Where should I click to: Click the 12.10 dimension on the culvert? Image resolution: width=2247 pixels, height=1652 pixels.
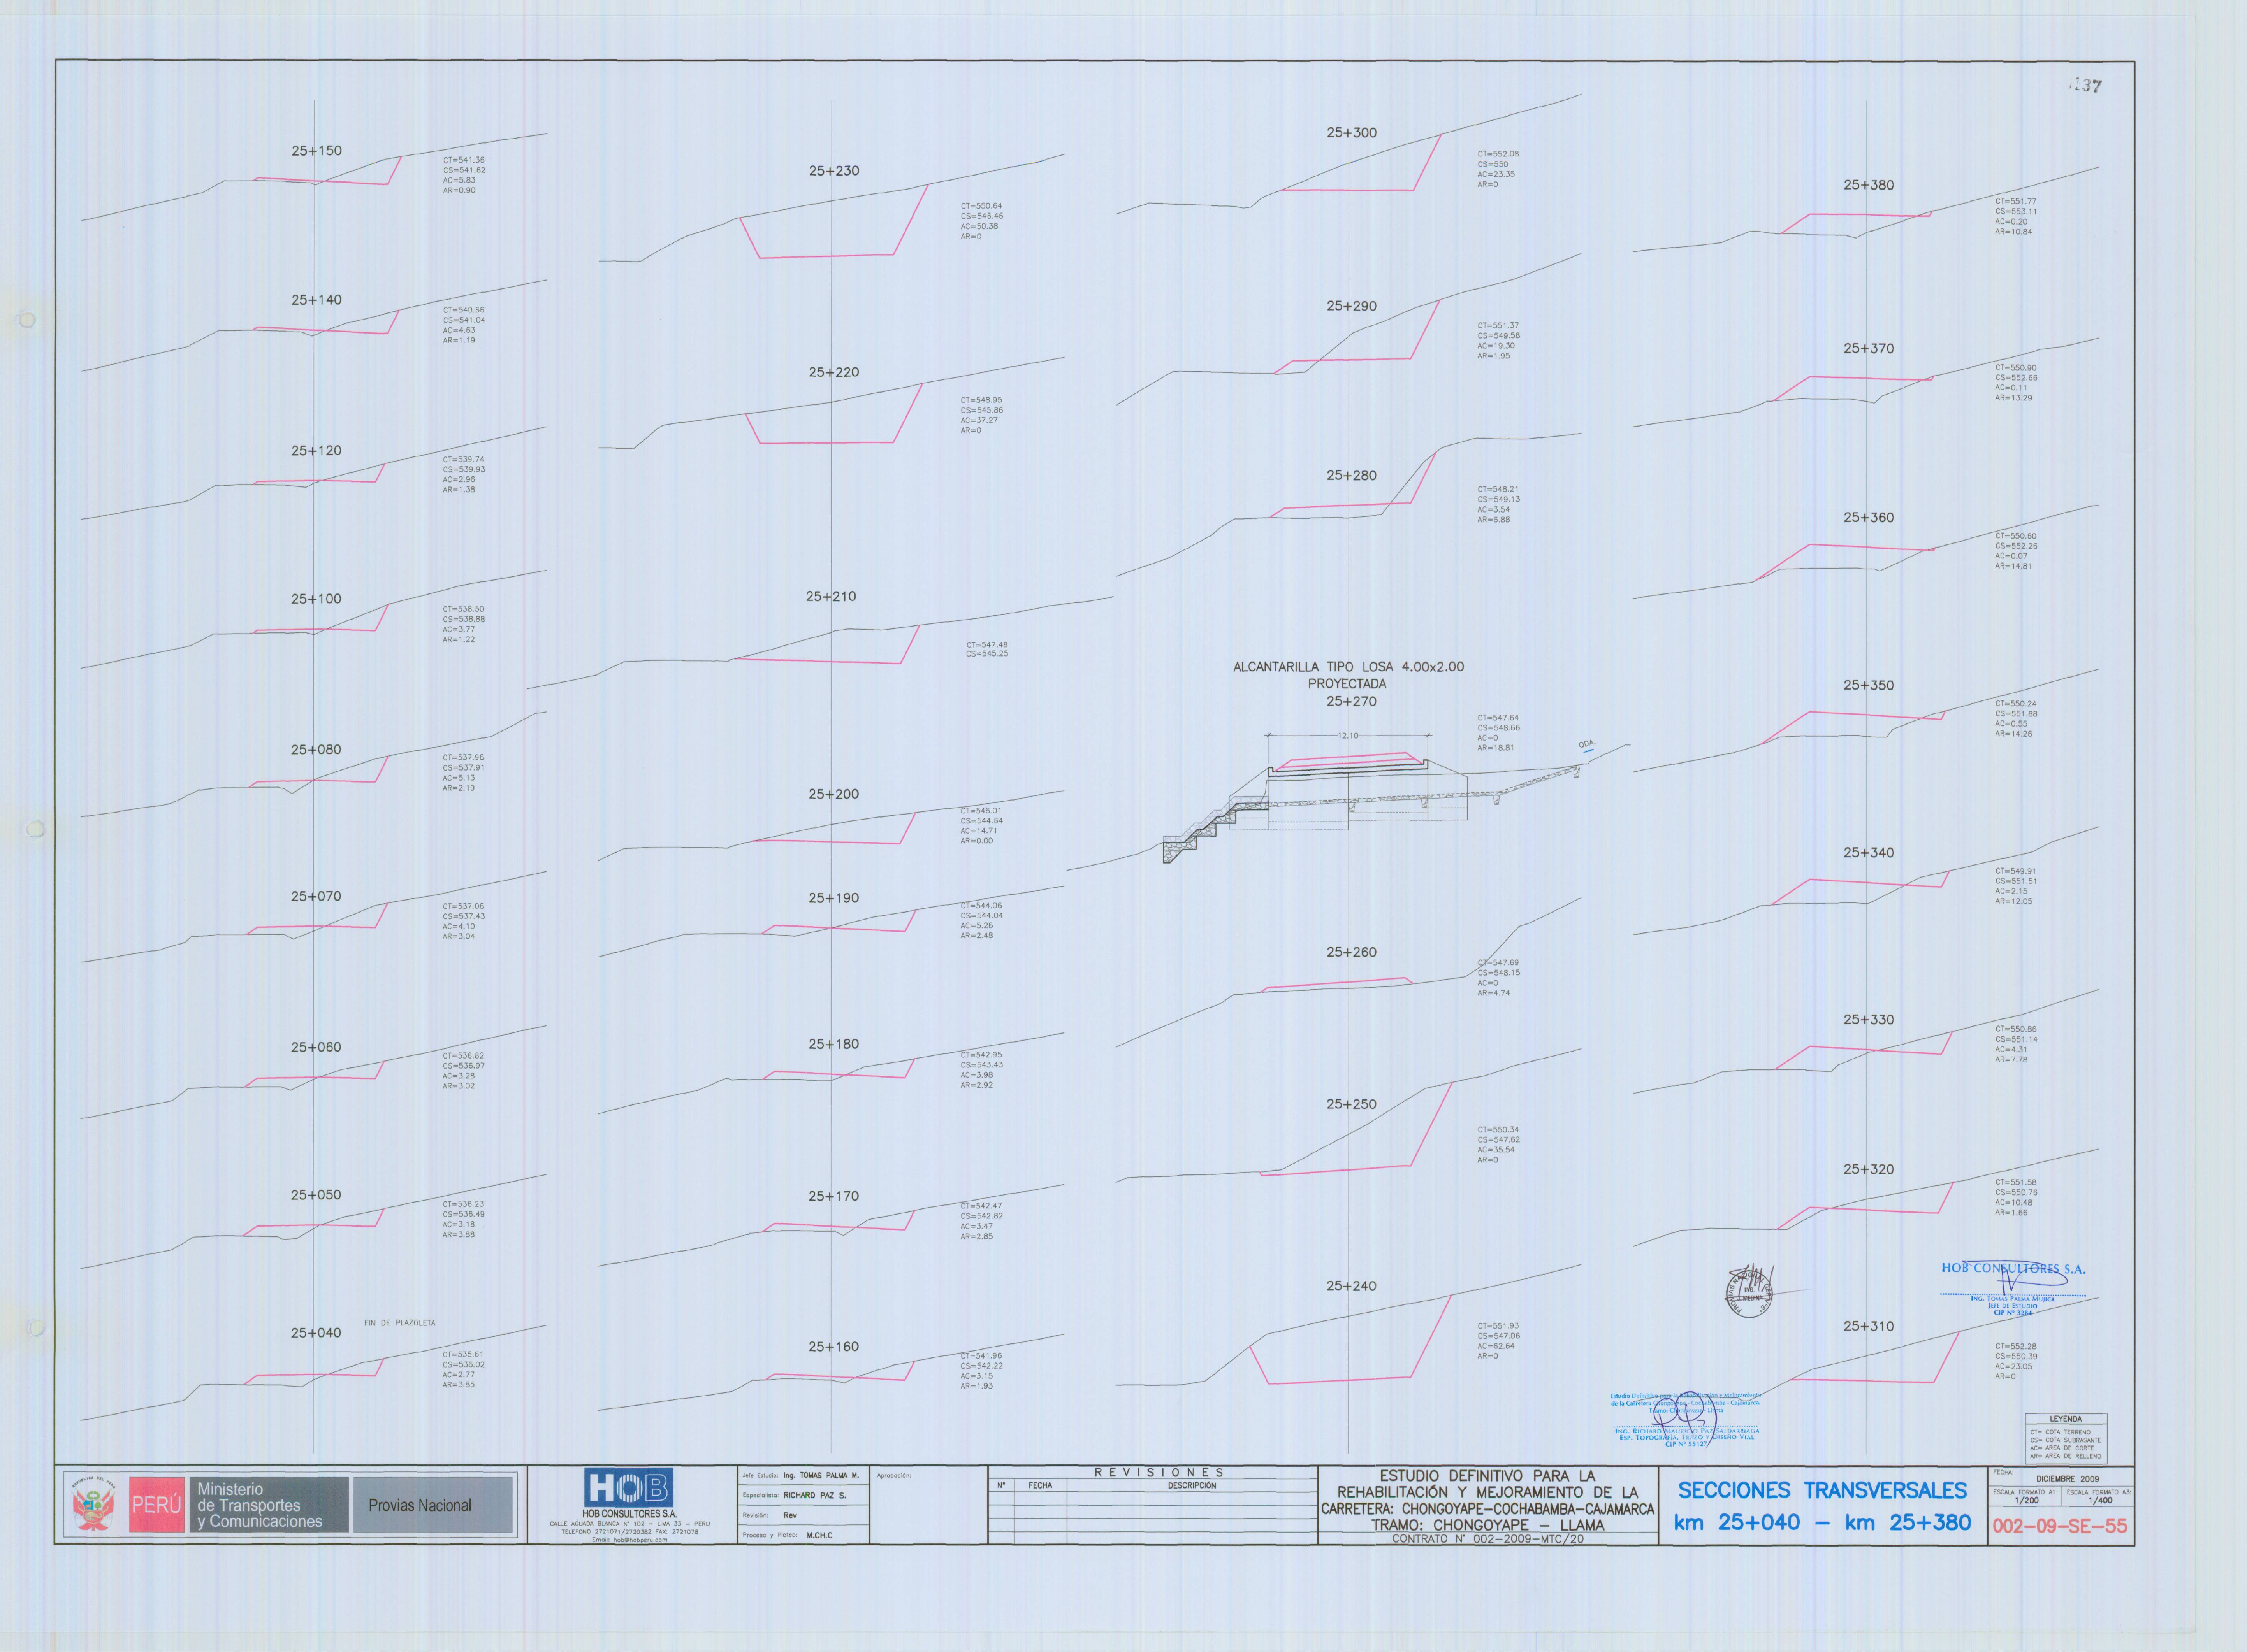[x=1349, y=736]
